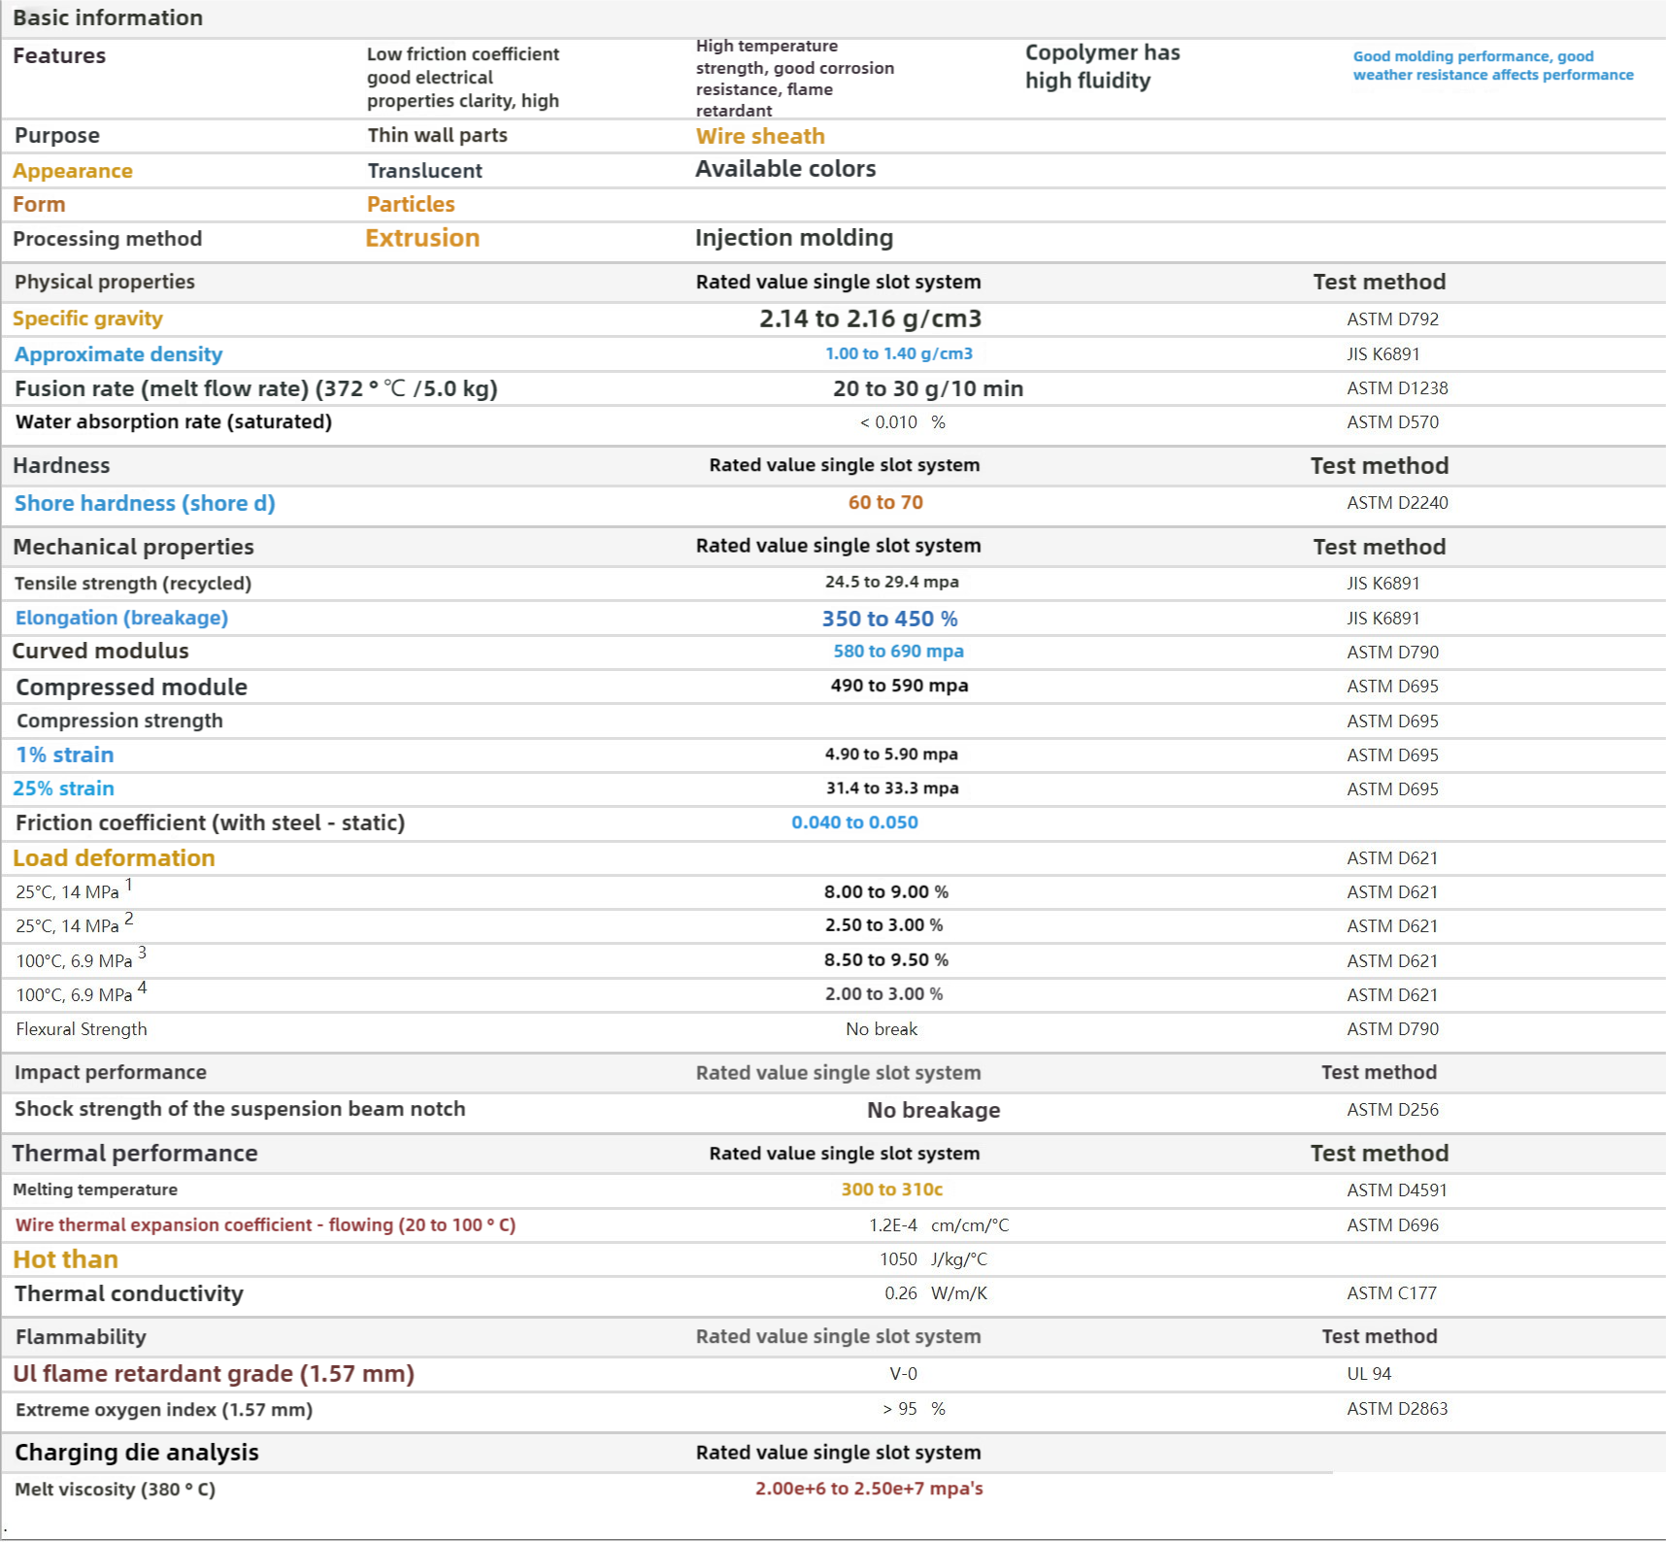Click the 'Wire sheath' purpose text

point(760,136)
